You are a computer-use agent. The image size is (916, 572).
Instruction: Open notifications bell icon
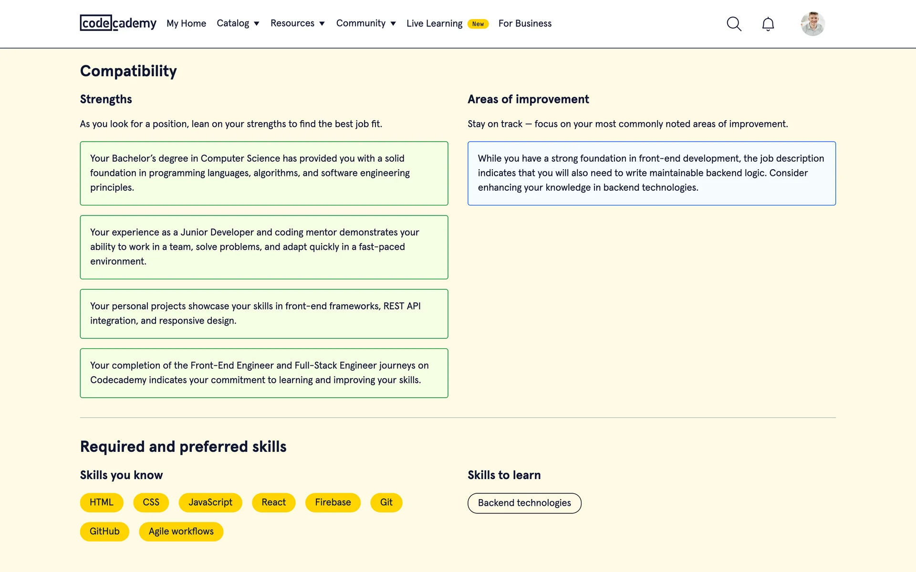[768, 24]
